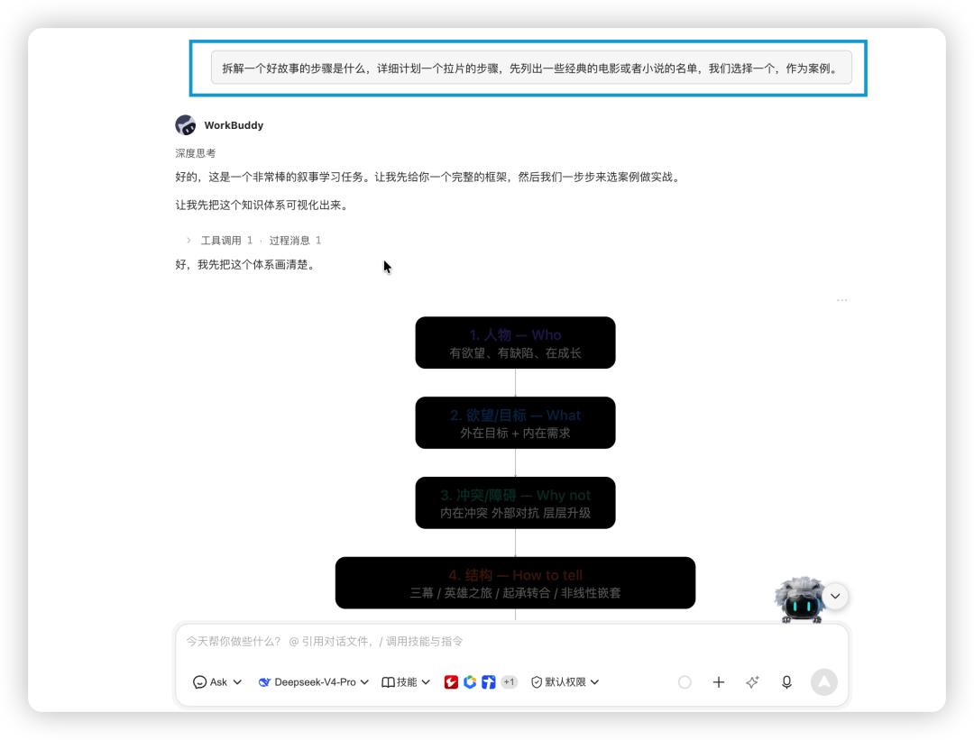The image size is (974, 740).
Task: Click the circular status indicator icon
Action: [685, 682]
